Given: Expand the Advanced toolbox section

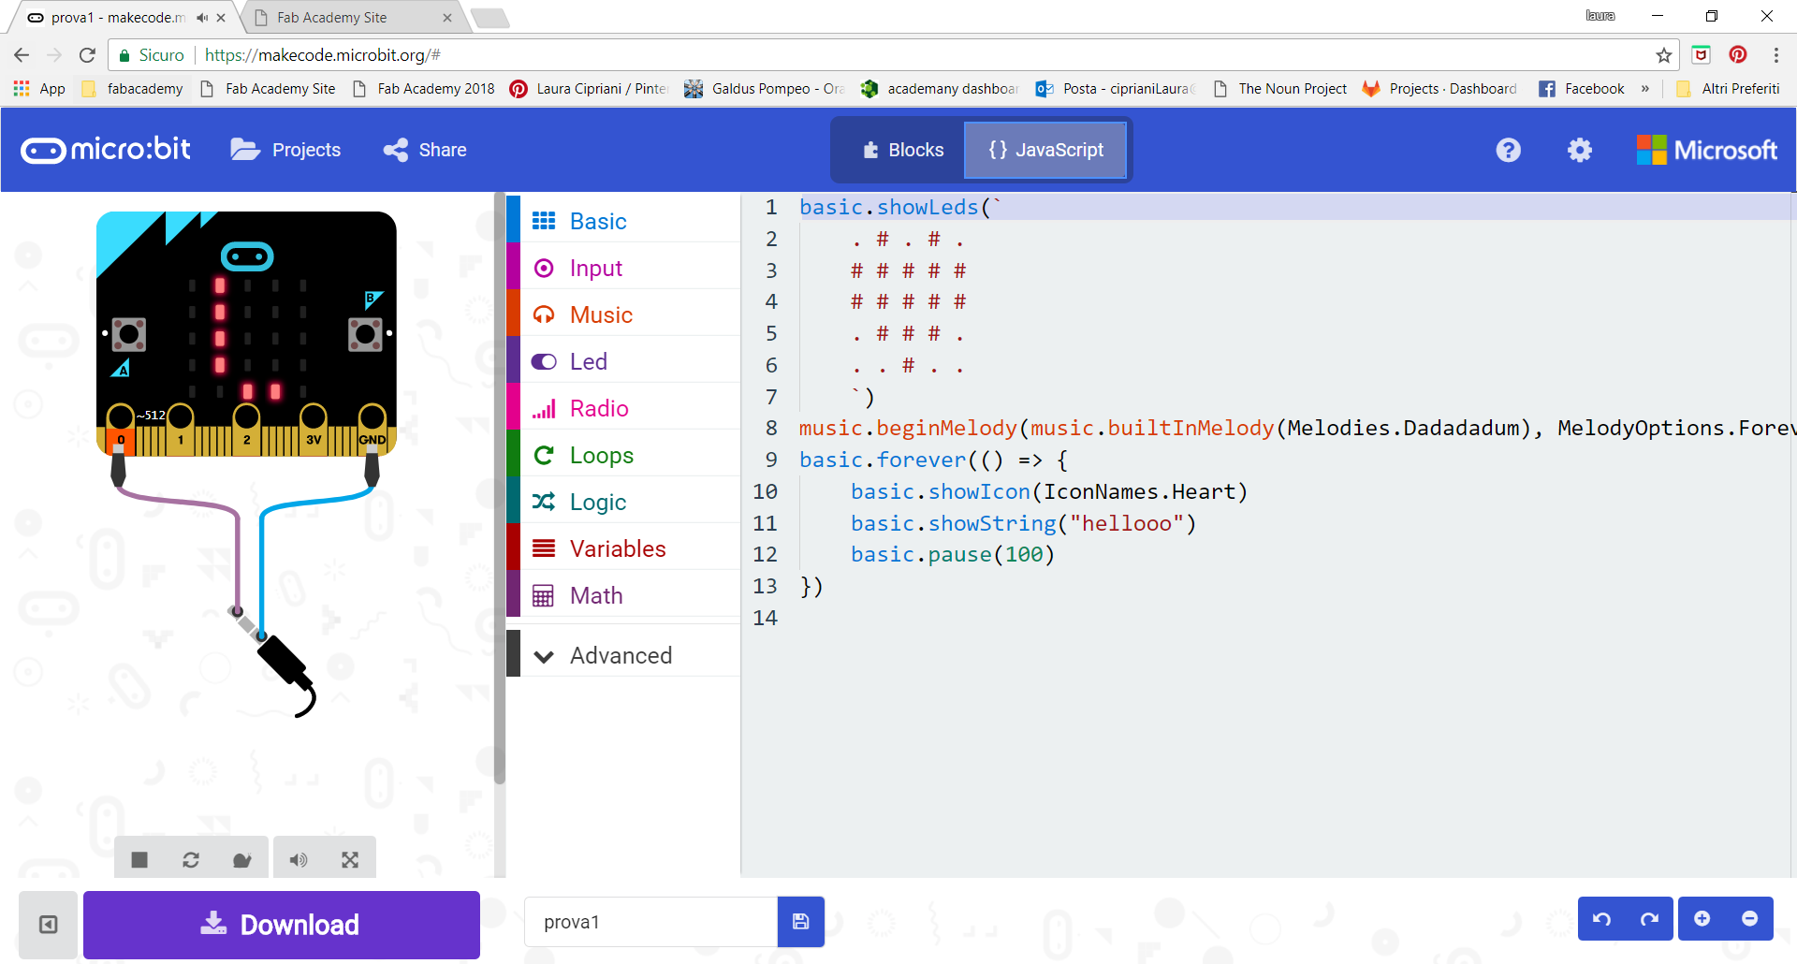Looking at the screenshot, I should [623, 655].
